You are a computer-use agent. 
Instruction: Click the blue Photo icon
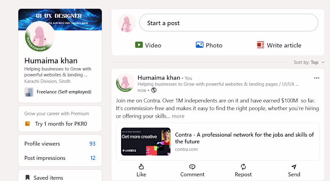[x=199, y=45]
